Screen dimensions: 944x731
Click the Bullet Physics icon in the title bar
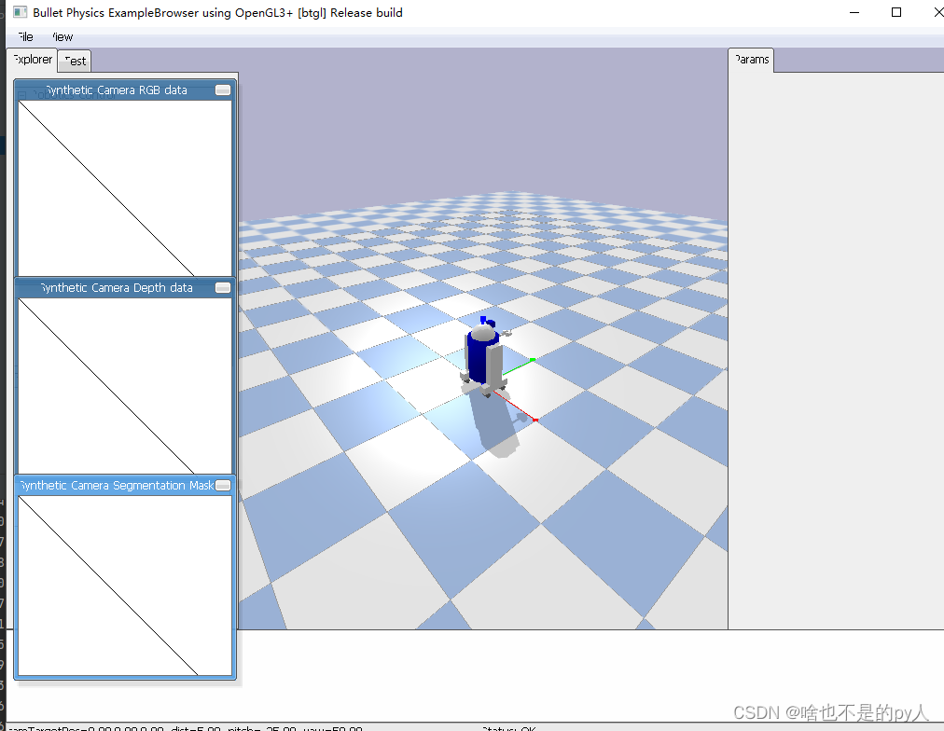(x=19, y=12)
